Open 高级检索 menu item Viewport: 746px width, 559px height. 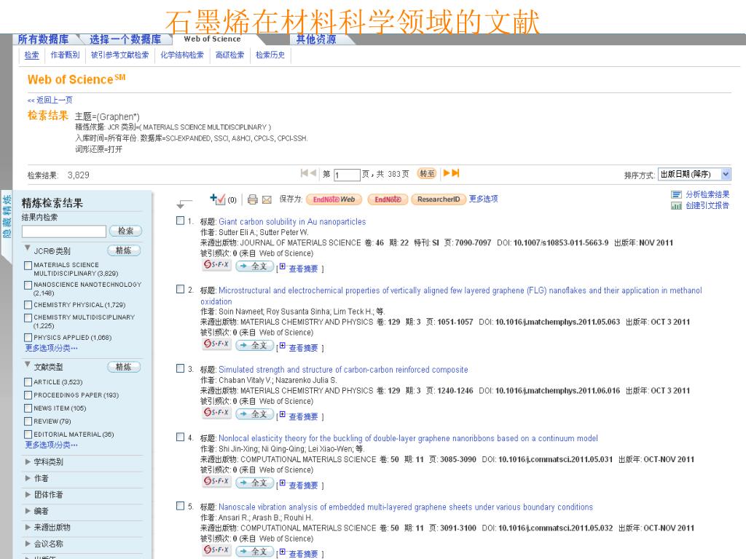pos(229,55)
